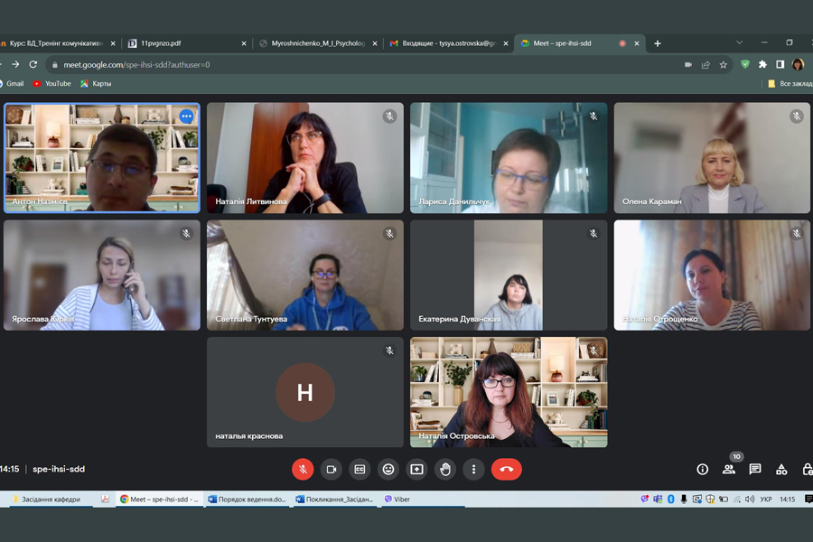
Task: Show the people list icon
Action: point(729,470)
